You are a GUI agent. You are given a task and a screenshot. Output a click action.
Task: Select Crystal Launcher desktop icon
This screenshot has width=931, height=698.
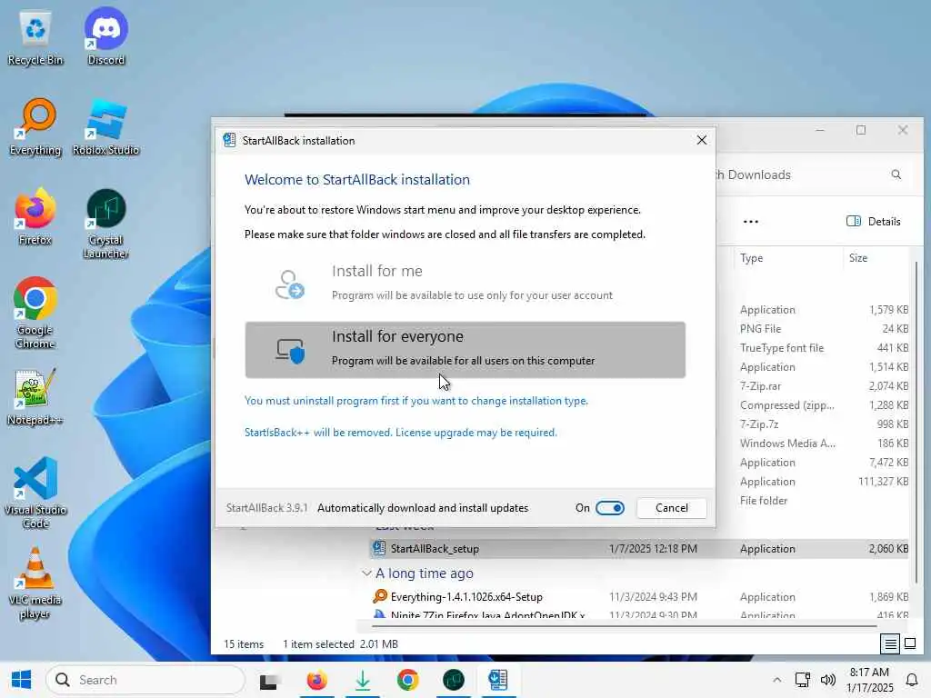[105, 224]
